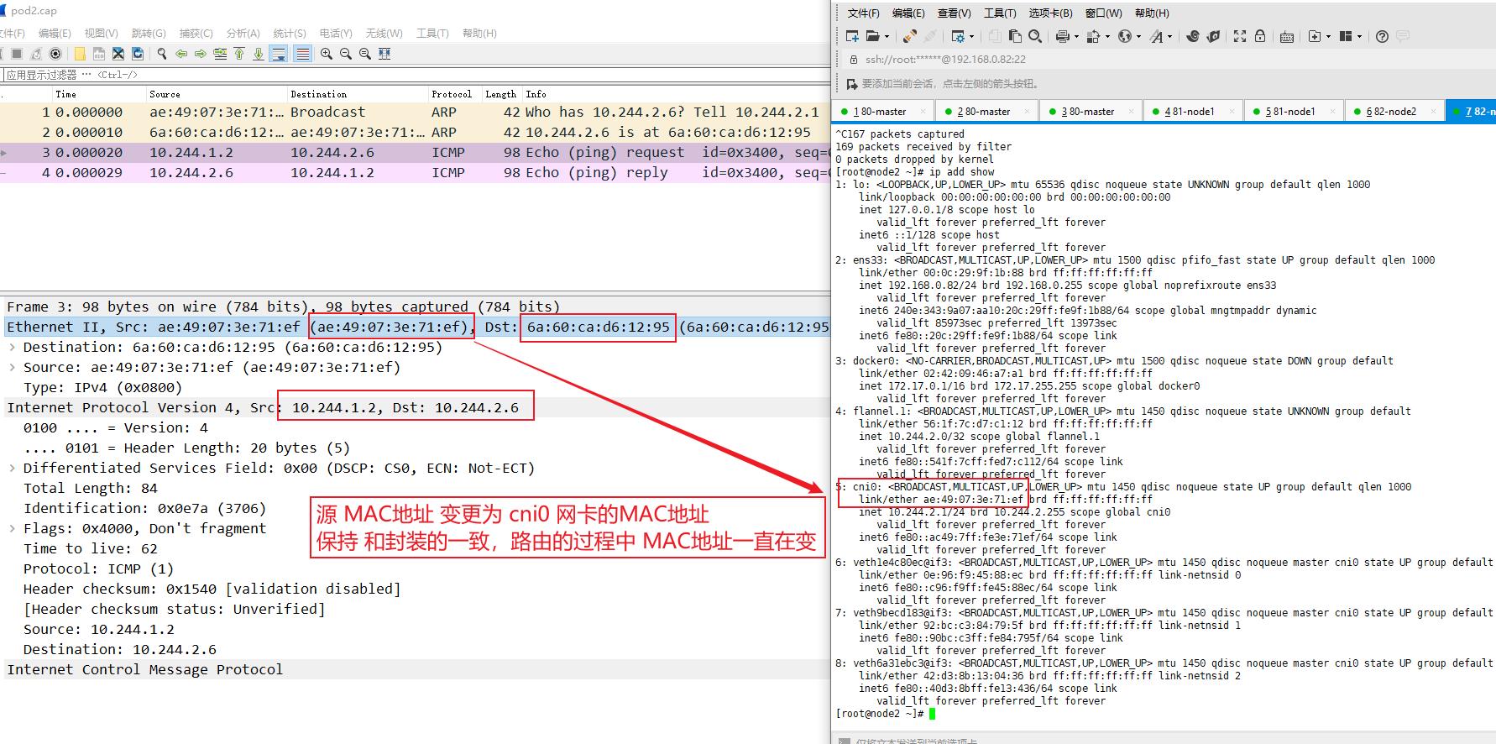Screen dimensions: 1496x744
Task: Select packet 2 ARP reply row
Action: click(x=416, y=132)
